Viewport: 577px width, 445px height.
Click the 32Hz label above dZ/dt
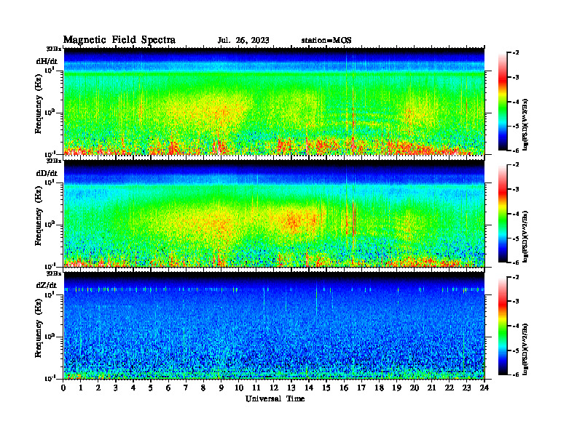coord(54,273)
